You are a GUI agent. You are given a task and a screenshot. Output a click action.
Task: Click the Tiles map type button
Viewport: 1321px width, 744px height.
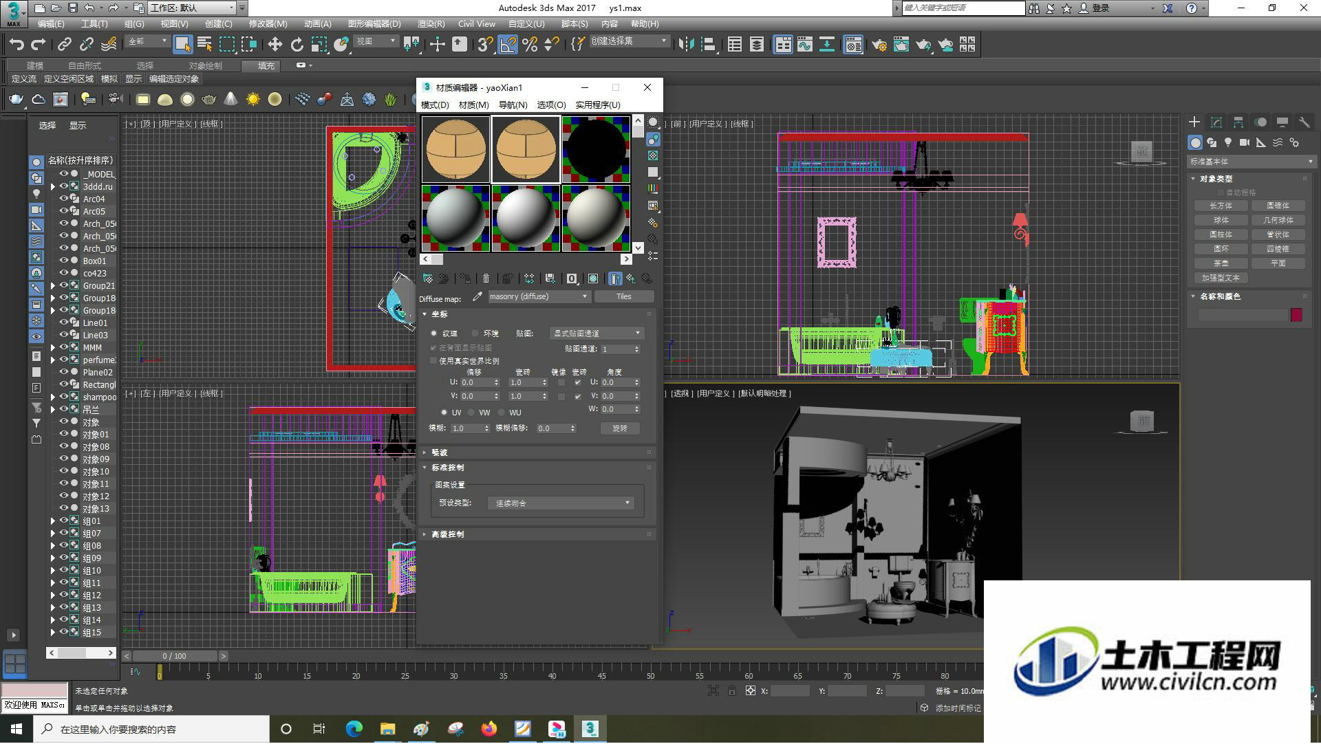click(x=624, y=297)
